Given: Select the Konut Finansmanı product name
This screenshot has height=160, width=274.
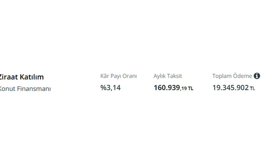Looking at the screenshot, I should point(25,89).
